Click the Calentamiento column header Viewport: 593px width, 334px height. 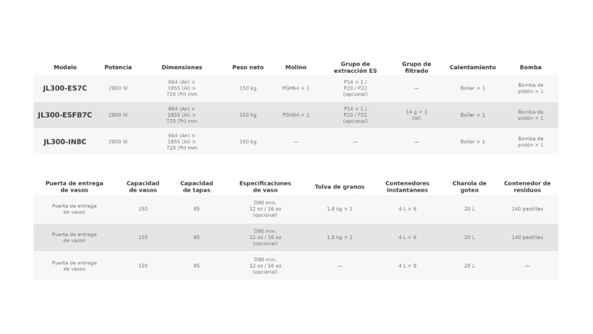pos(473,67)
